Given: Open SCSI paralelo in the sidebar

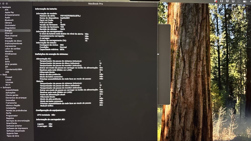Looking at the screenshot, I should tap(11, 64).
